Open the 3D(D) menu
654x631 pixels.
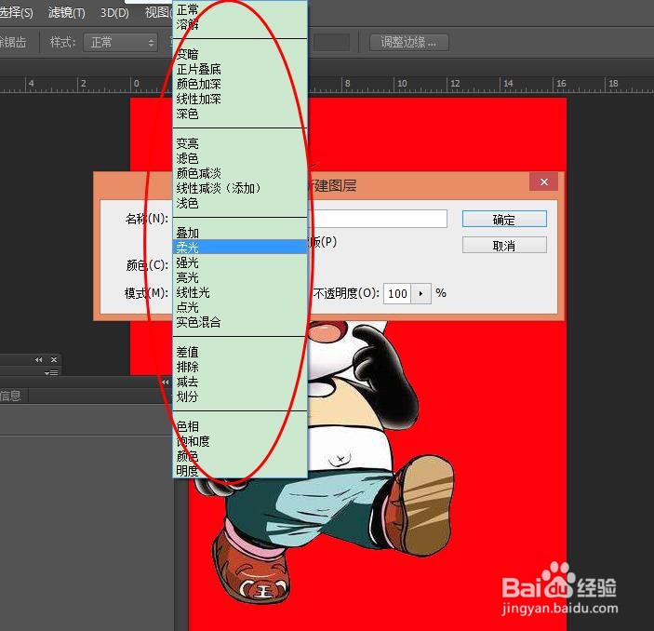pyautogui.click(x=114, y=12)
